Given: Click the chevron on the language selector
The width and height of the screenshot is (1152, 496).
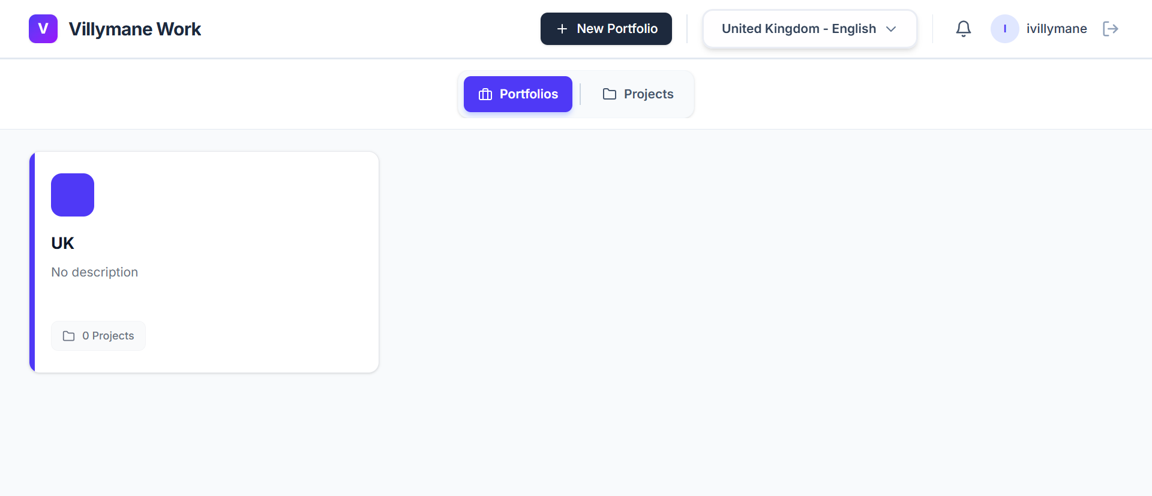Looking at the screenshot, I should point(892,28).
